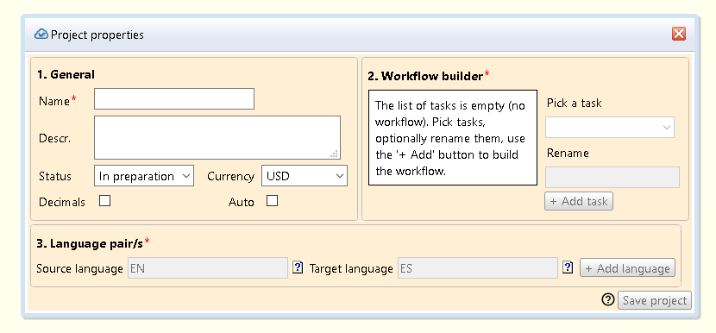Screen dimensions: 716x333
Task: Click inside the Descr. text area
Action: [217, 137]
